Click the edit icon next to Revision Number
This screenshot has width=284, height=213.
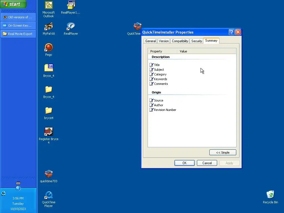[x=151, y=110]
